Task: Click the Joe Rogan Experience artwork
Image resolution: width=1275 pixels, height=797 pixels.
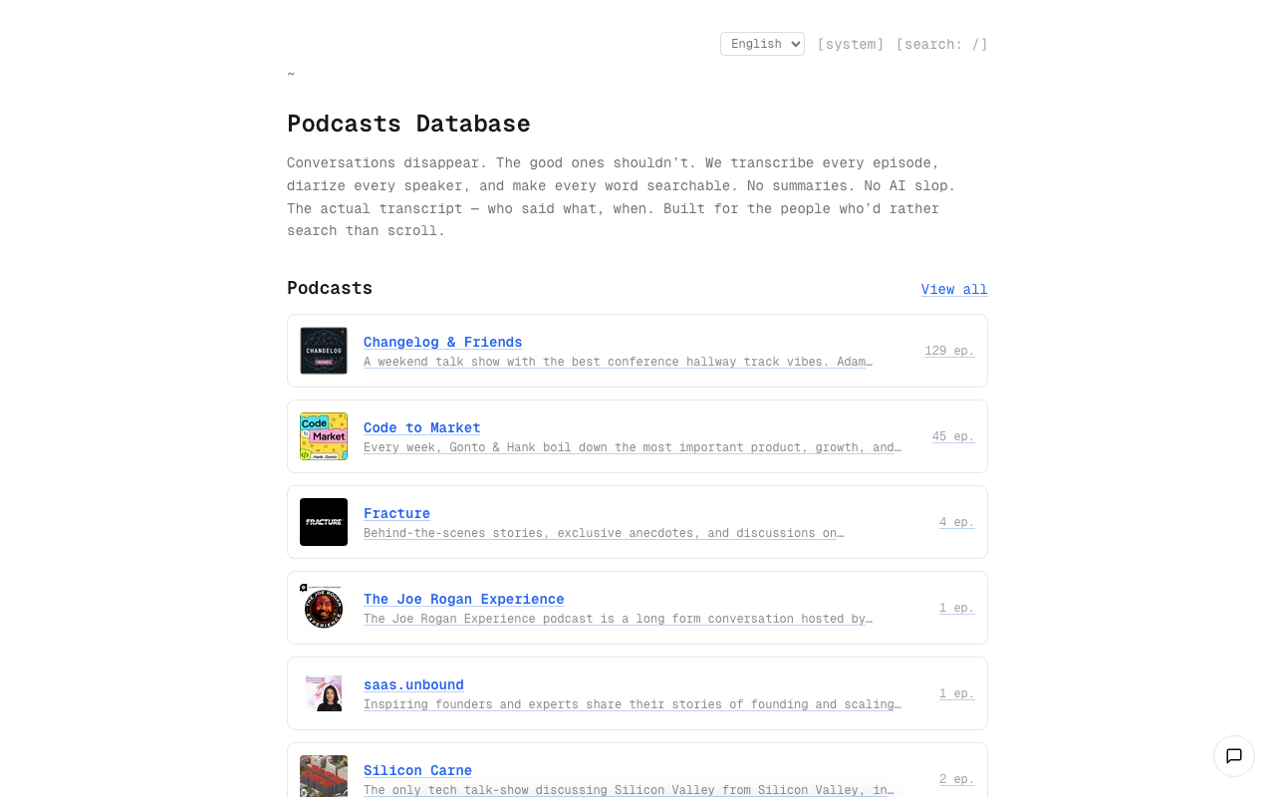Action: [324, 608]
